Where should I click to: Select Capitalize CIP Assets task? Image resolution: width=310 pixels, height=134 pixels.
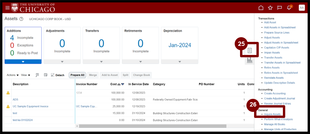click(277, 48)
